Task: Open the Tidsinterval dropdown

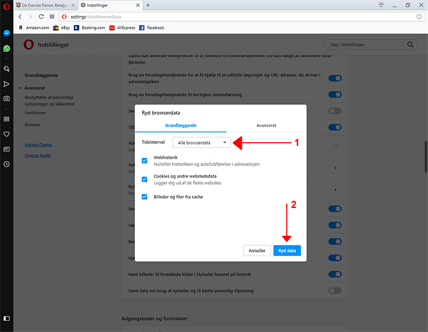Action: click(201, 143)
